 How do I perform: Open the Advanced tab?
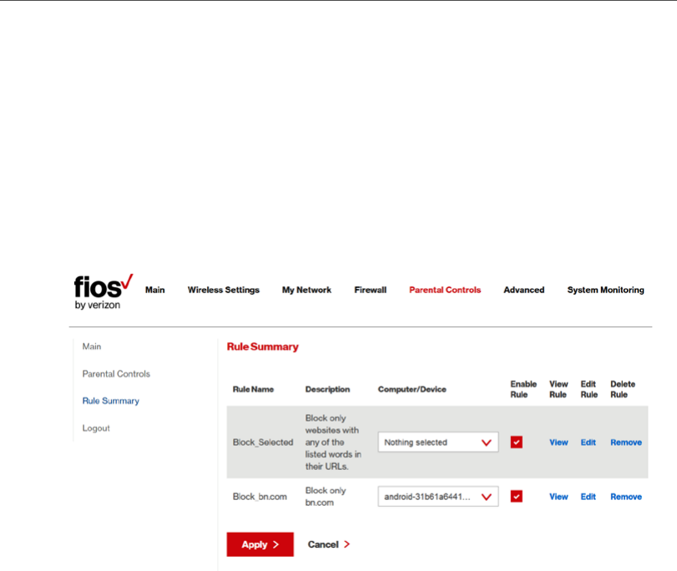point(524,290)
